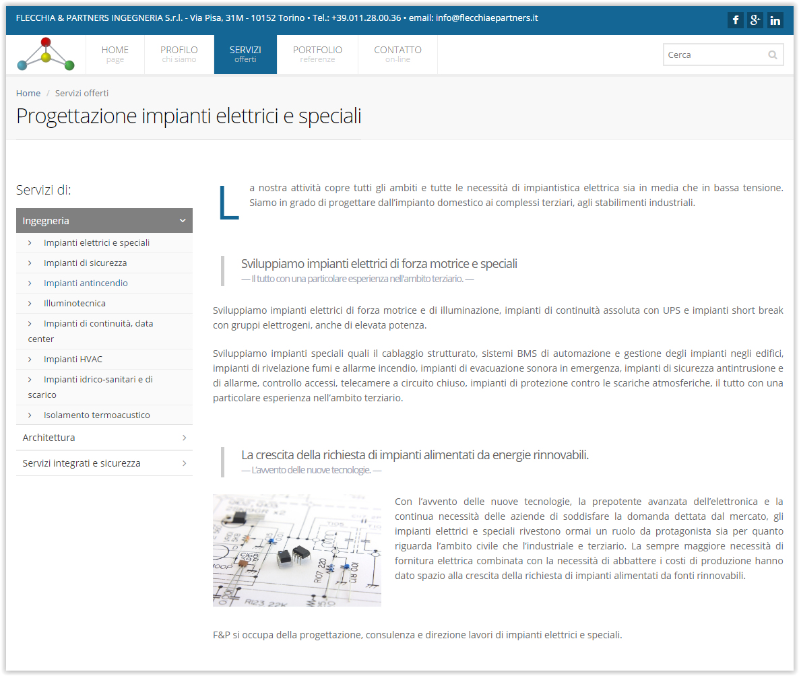Click chevron beside Isolamento termoacustico
Image resolution: width=799 pixels, height=676 pixels.
[x=30, y=415]
